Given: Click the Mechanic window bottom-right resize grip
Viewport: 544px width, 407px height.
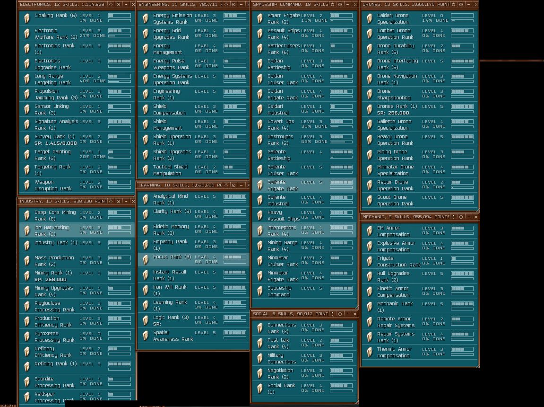Looking at the screenshot, I should 478,366.
